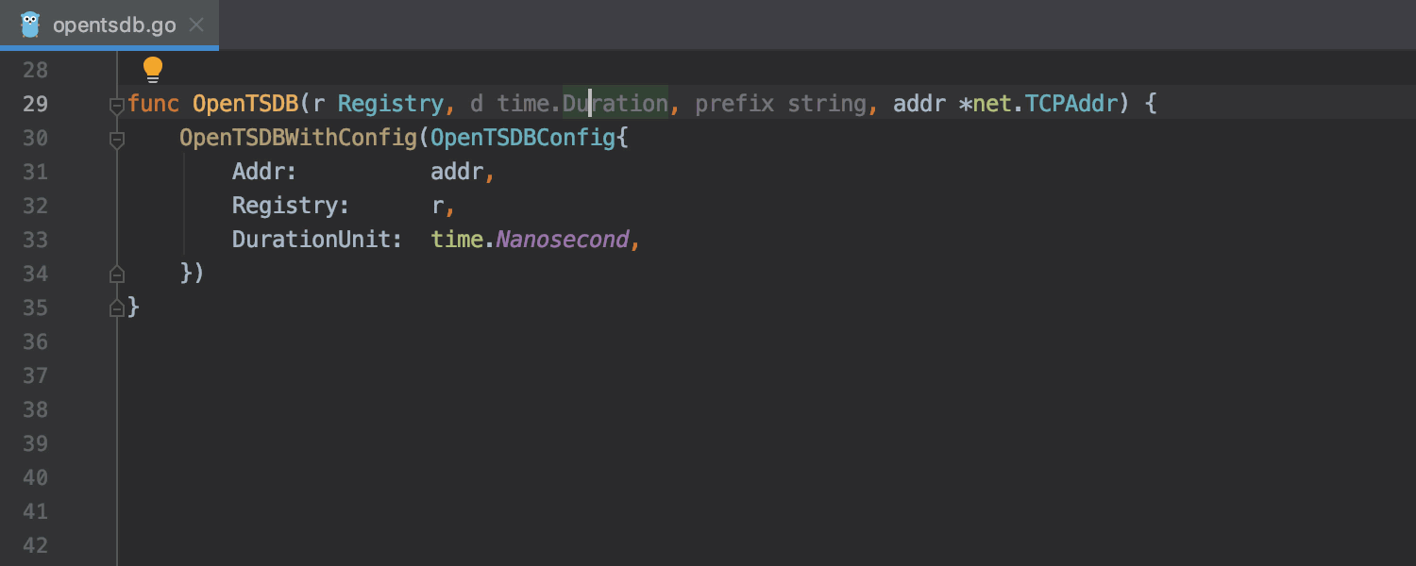Collapse the OpenTSDB function fold on line 29
This screenshot has width=1416, height=566.
(117, 107)
